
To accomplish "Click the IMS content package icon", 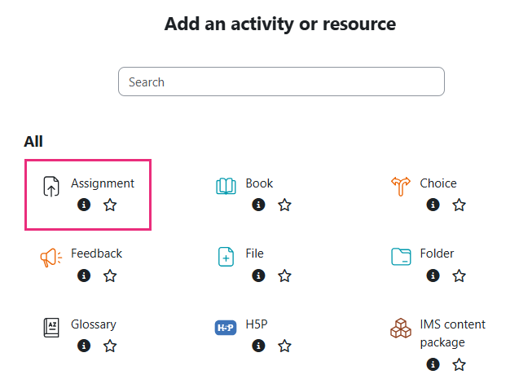I will pyautogui.click(x=400, y=328).
